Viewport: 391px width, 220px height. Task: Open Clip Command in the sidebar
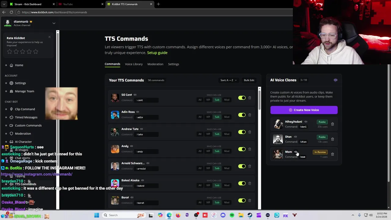[25, 109]
